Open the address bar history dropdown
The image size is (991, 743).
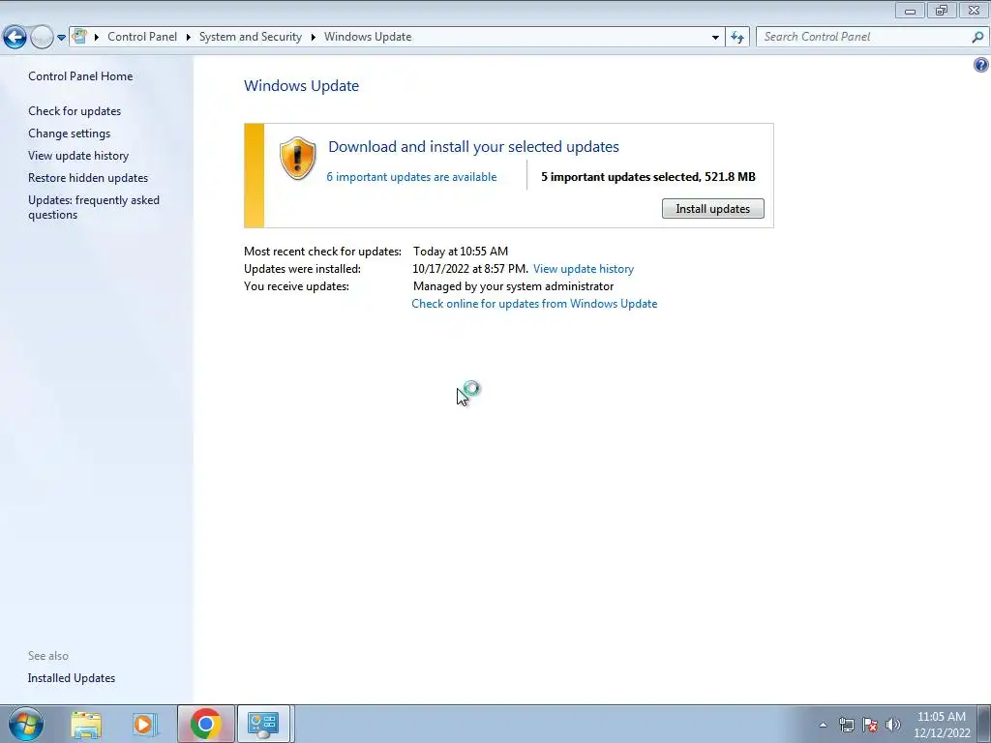click(x=715, y=38)
